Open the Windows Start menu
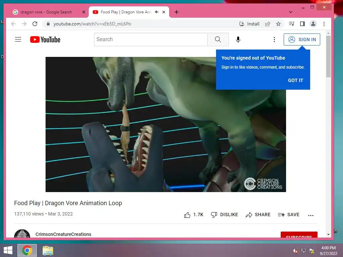343x257 pixels. [8, 250]
